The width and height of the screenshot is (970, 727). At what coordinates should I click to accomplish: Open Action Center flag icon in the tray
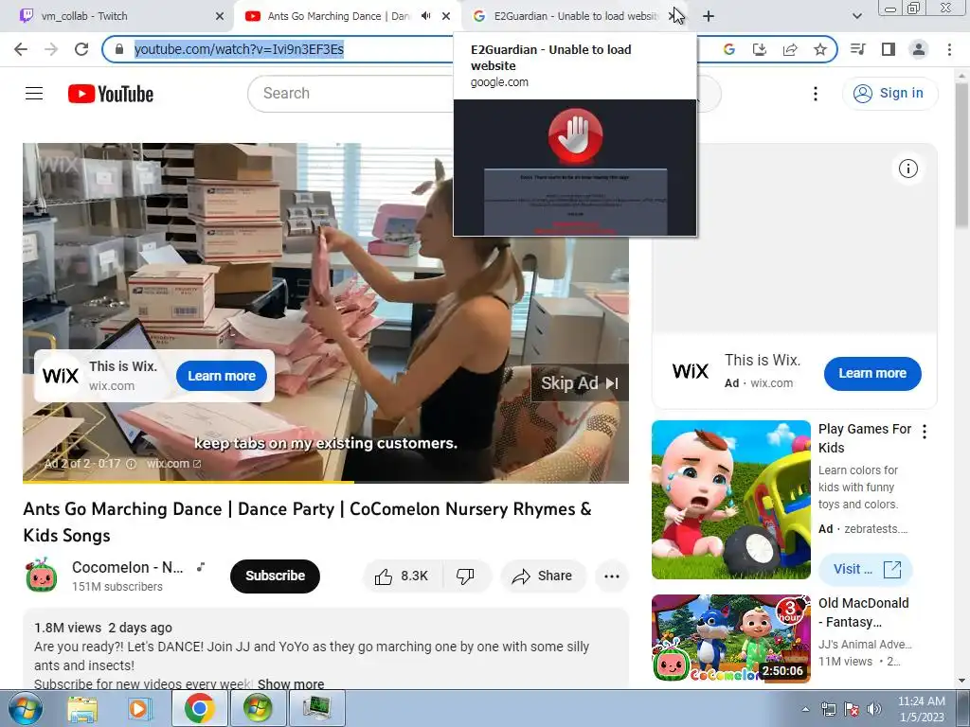[852, 709]
